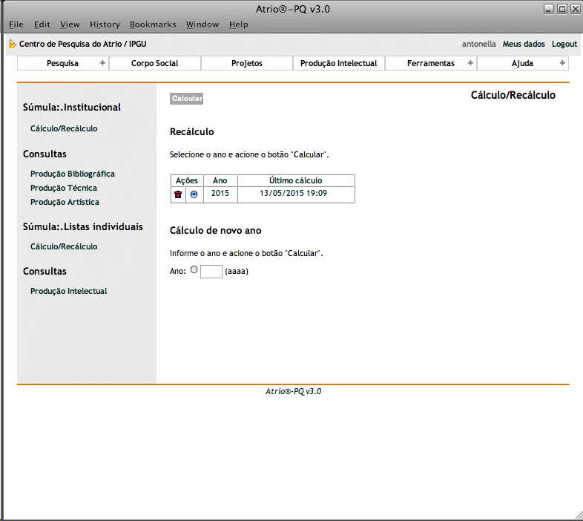Open Cálculo/Recálculo under Listas individuais

click(64, 246)
